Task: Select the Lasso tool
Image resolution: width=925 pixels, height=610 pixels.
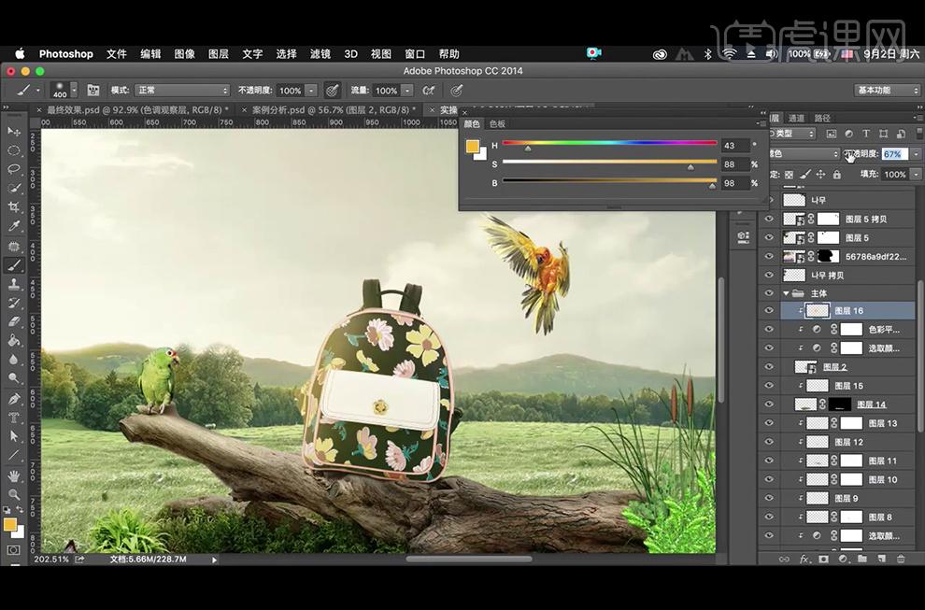Action: (14, 169)
